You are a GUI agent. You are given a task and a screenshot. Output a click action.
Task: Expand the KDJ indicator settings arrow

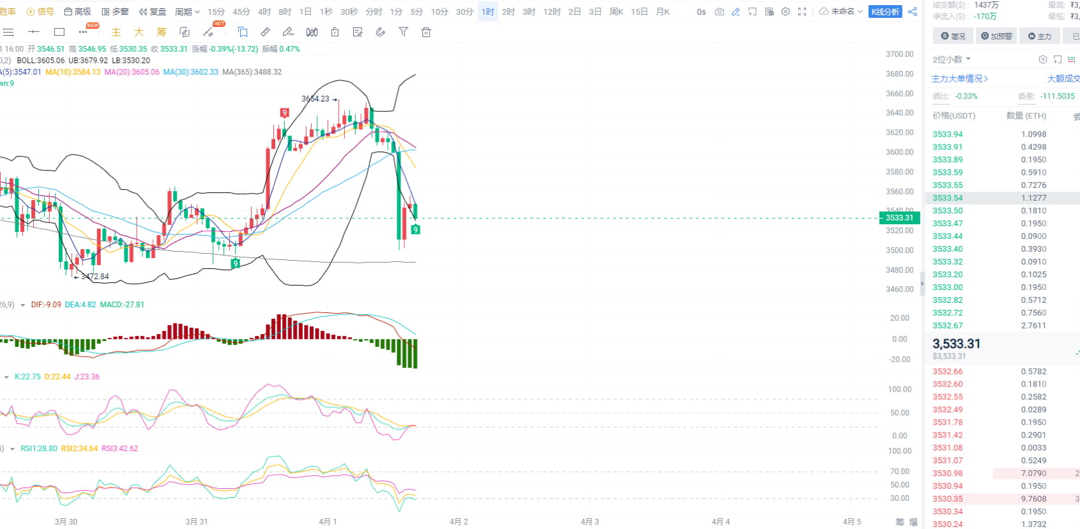click(6, 377)
